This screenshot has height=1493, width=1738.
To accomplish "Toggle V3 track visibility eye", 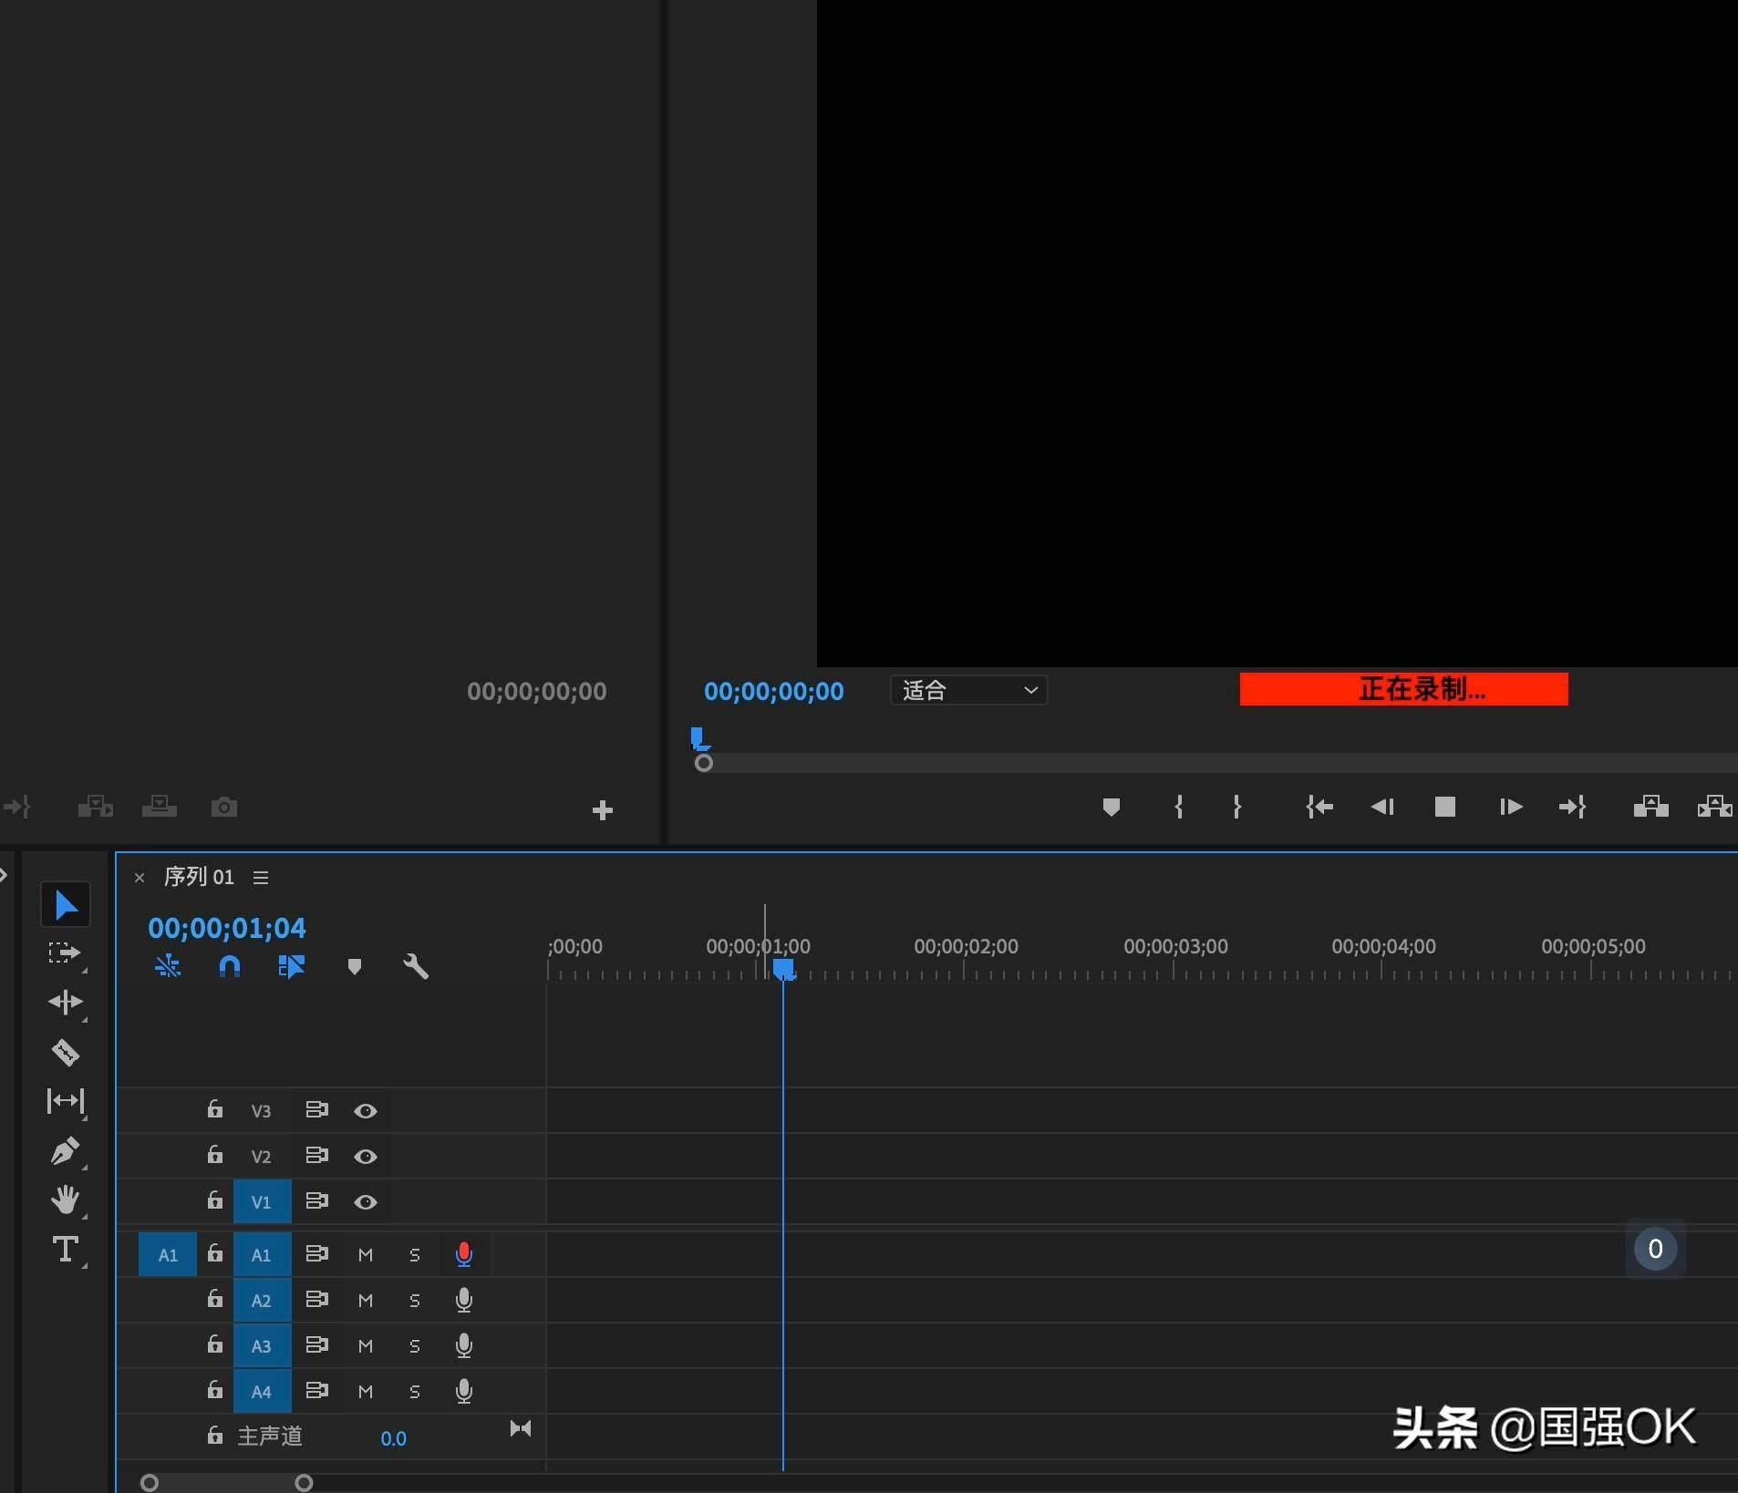I will point(366,1111).
